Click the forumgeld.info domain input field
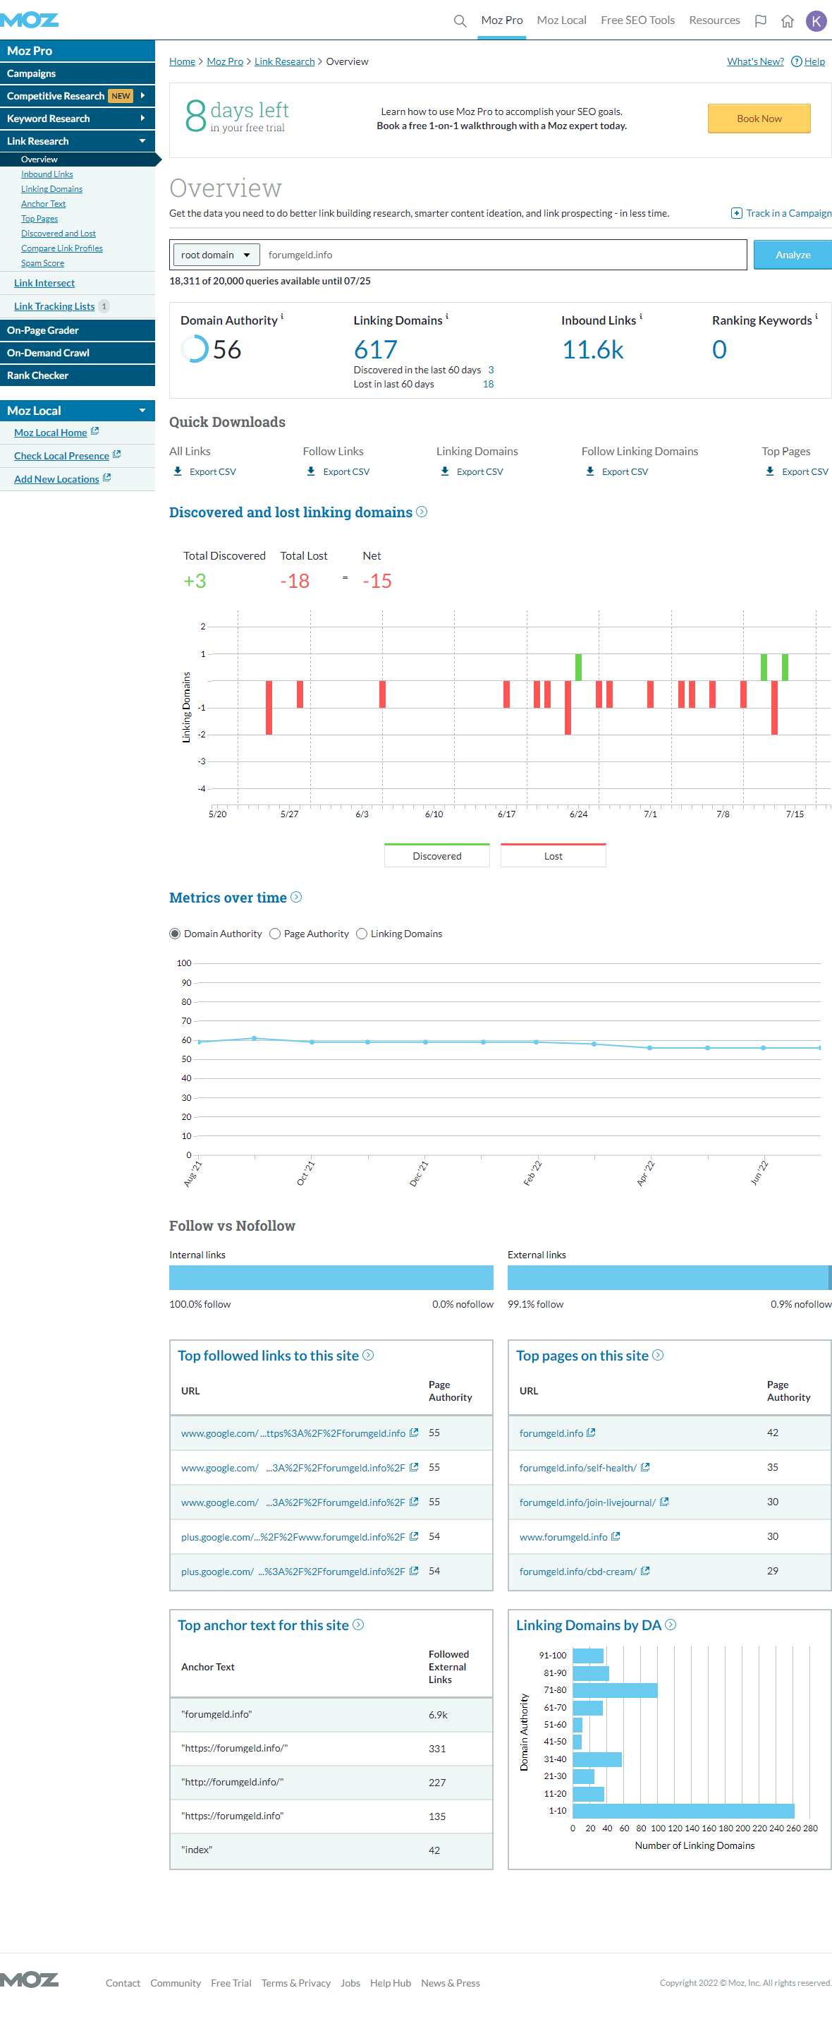This screenshot has width=832, height=2019. tap(501, 255)
